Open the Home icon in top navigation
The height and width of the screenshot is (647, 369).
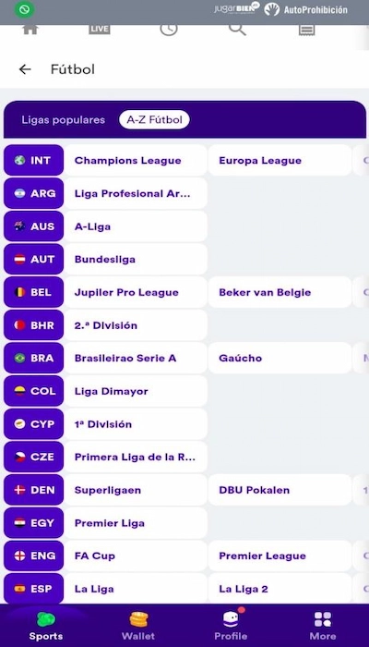tap(30, 30)
